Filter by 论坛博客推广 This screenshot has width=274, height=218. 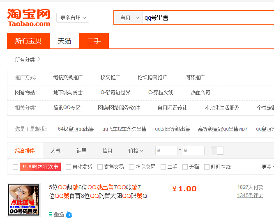coord(152,77)
